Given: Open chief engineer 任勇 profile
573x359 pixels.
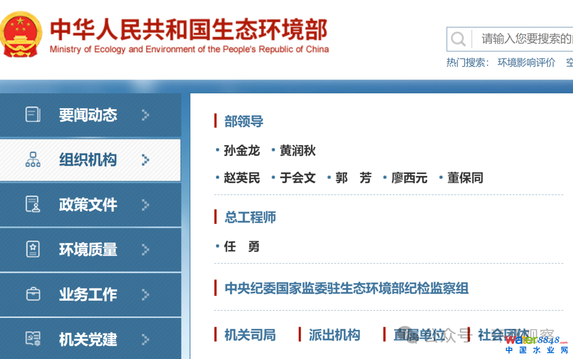Looking at the screenshot, I should [242, 247].
